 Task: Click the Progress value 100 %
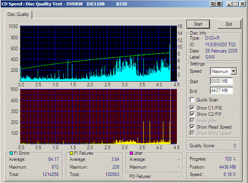[x=231, y=159]
